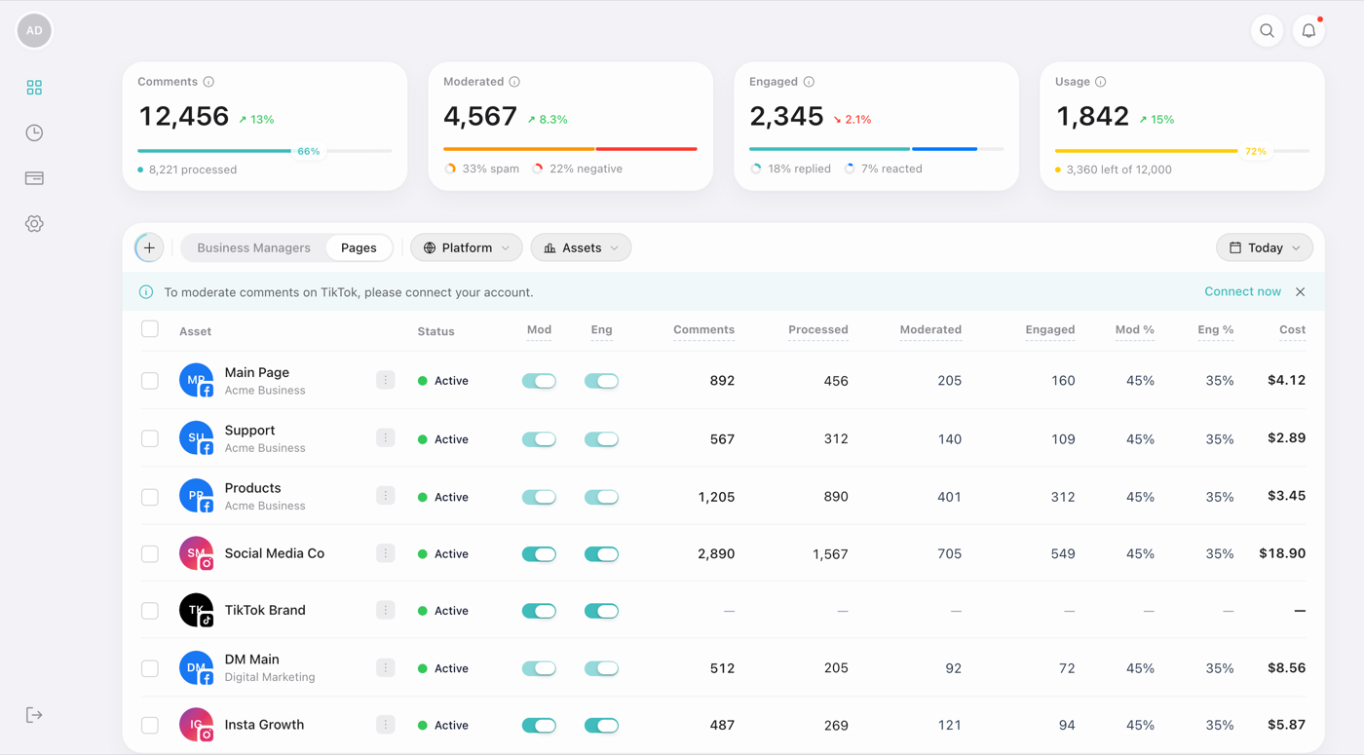This screenshot has width=1364, height=755.
Task: Open the three-dot menu for Social Media Co
Action: click(x=386, y=553)
